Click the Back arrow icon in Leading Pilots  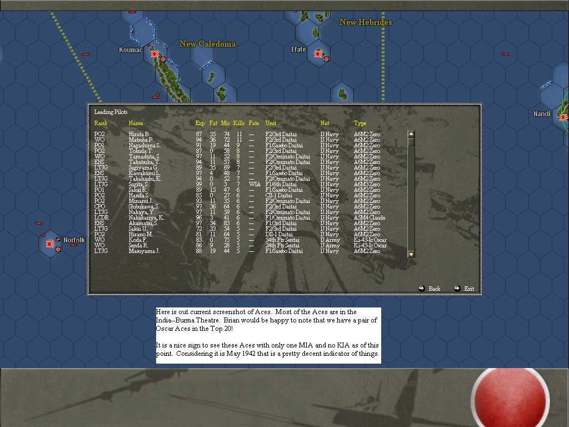tap(421, 289)
